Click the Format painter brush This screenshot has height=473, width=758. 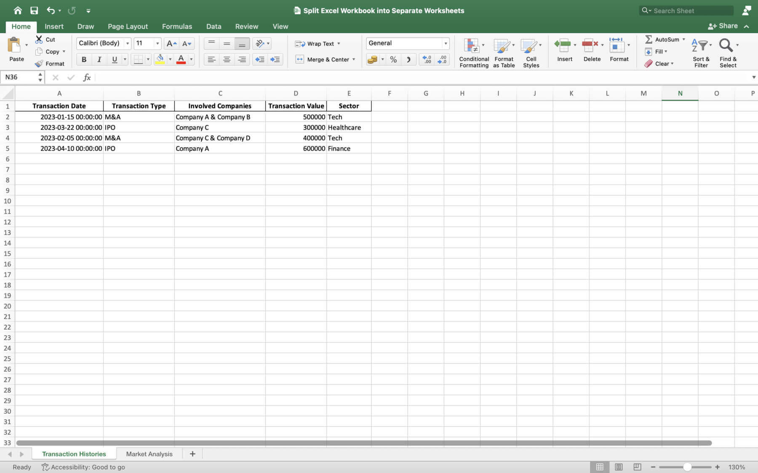pos(39,63)
